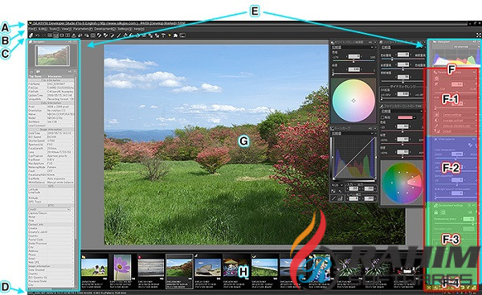
Task: Click the yellow star mark toolbar icon
Action: click(170, 35)
